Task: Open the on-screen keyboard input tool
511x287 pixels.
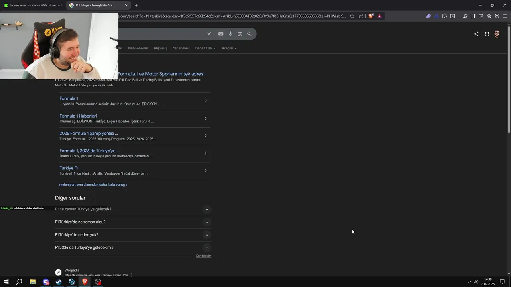Action: (221, 34)
